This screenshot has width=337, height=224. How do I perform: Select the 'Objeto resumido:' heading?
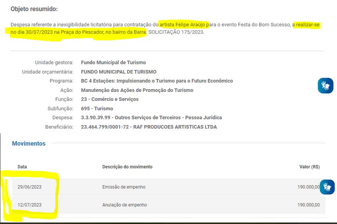[34, 9]
